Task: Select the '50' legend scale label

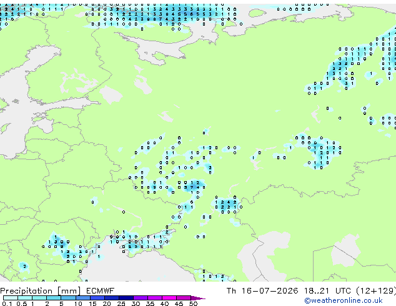Action: pyautogui.click(x=194, y=304)
